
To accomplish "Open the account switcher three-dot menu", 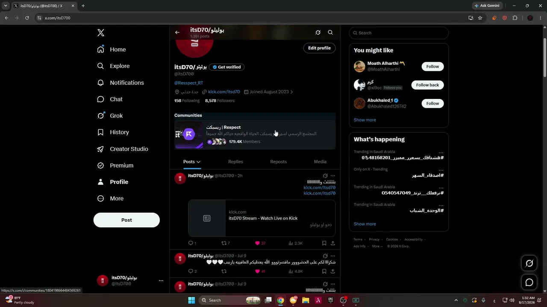I will (x=161, y=281).
